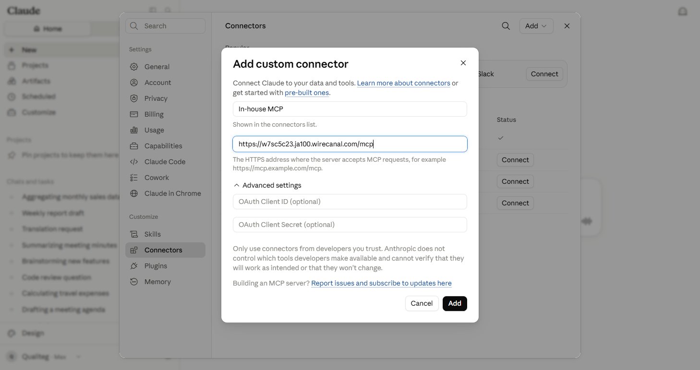Click the voice waveform icon in chat box
This screenshot has width=700, height=370.
click(x=587, y=221)
